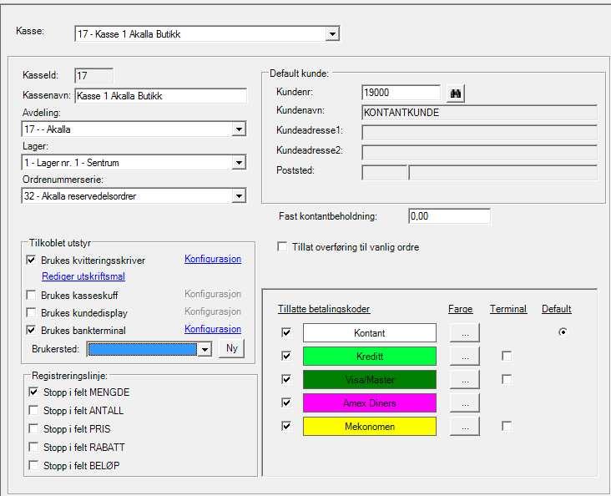
Task: Enable Stopp i felt PRIS checkbox
Action: (33, 428)
